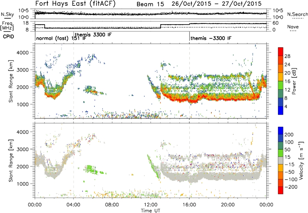This screenshot has width=308, height=213.
Task: Click the "20:00" time tick label
Action: pyautogui.click(x=228, y=205)
